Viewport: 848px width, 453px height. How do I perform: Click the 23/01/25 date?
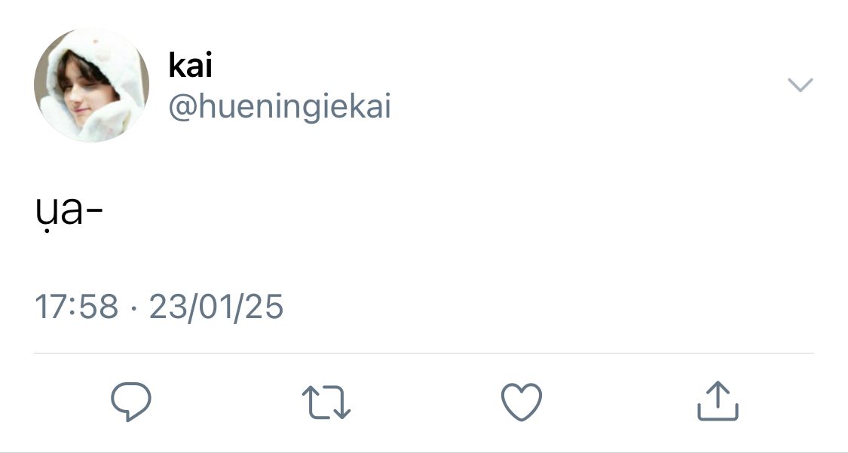pos(216,307)
